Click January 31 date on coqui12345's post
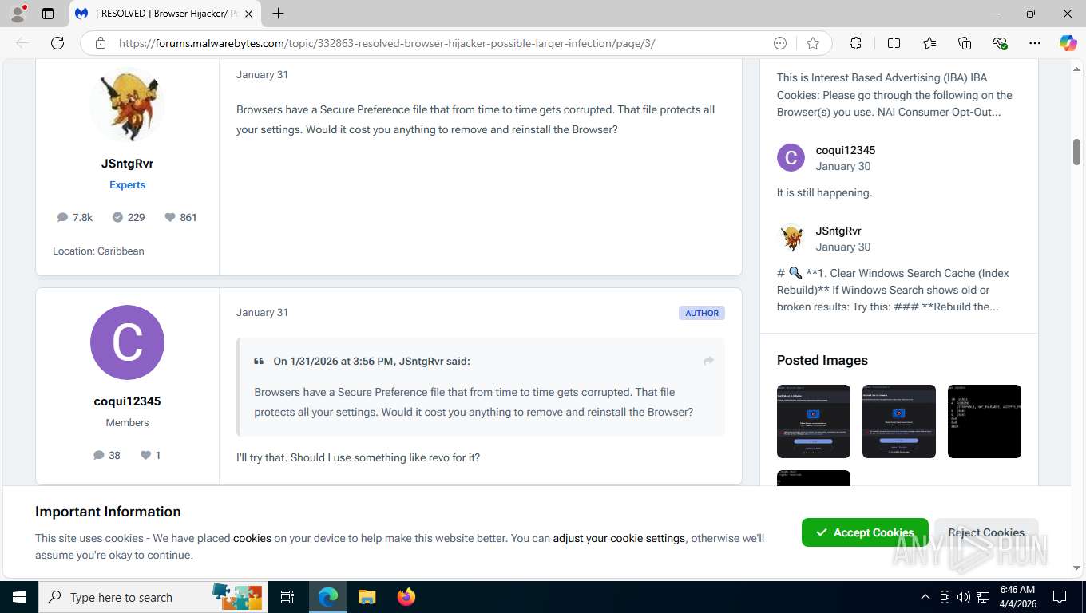1086x613 pixels. point(262,312)
